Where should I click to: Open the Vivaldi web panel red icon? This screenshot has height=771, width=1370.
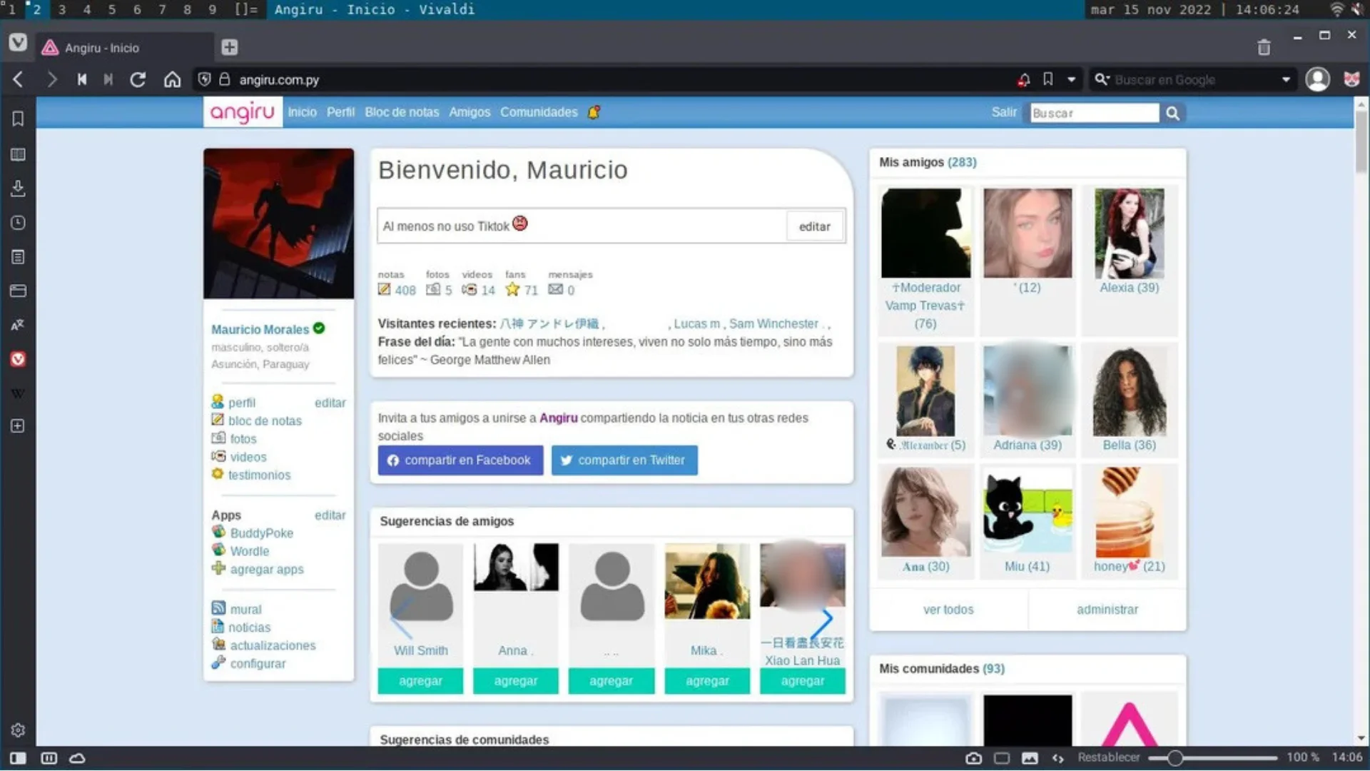[18, 359]
